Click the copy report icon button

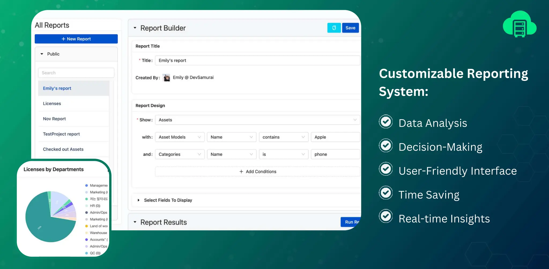(x=334, y=28)
